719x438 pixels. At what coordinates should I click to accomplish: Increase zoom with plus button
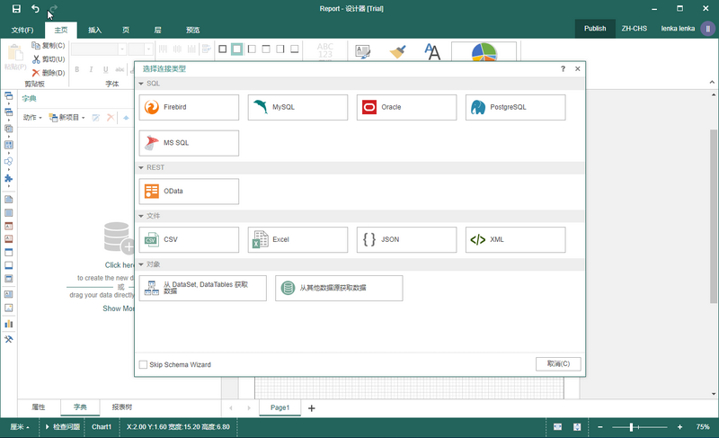(679, 427)
